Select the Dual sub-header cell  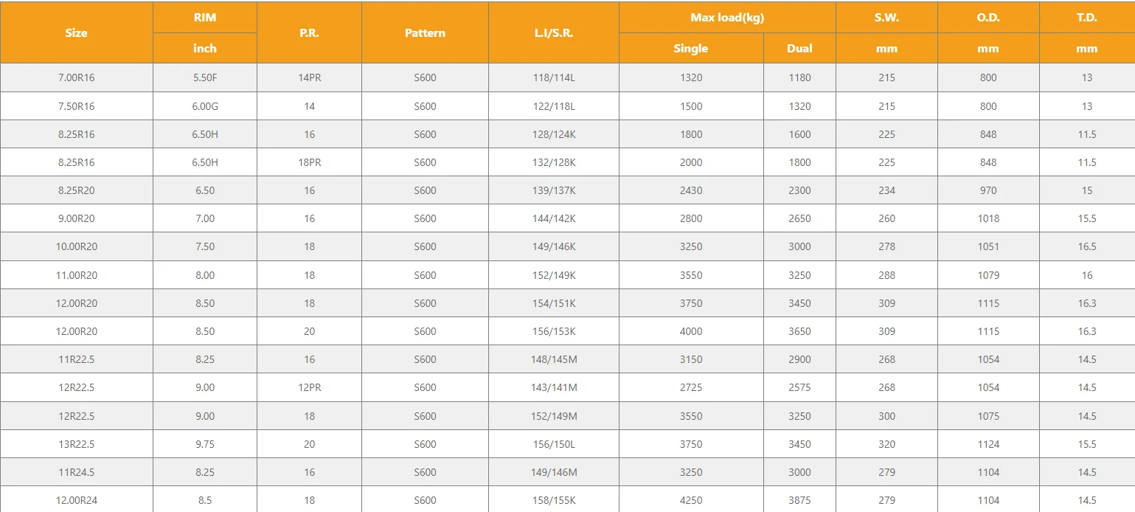799,49
